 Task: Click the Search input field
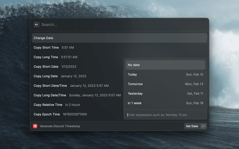coord(119,25)
